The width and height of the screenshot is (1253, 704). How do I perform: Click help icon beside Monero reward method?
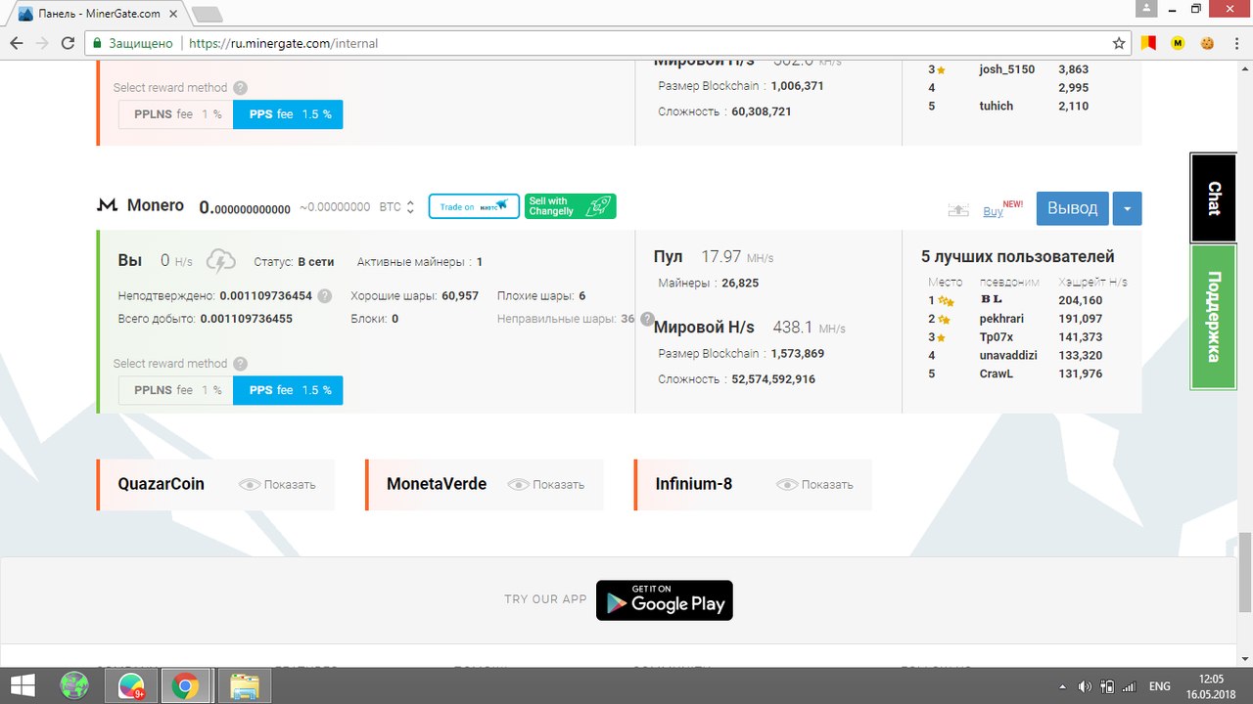pos(240,364)
